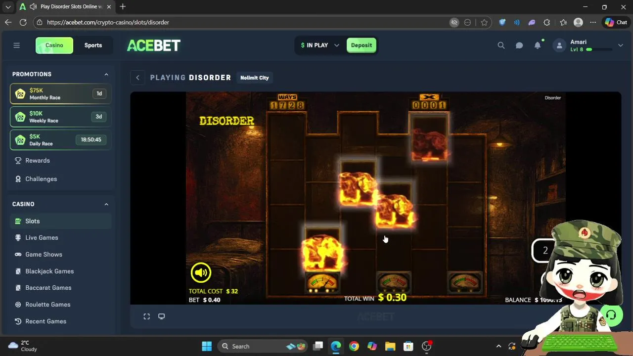Click the address bar URL
The width and height of the screenshot is (633, 356).
point(108,22)
